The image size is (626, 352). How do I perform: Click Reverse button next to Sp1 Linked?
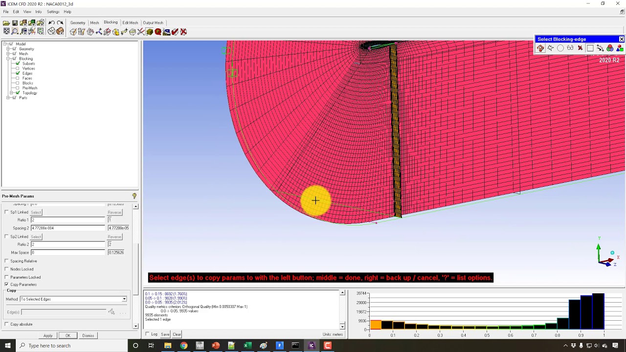(x=114, y=212)
